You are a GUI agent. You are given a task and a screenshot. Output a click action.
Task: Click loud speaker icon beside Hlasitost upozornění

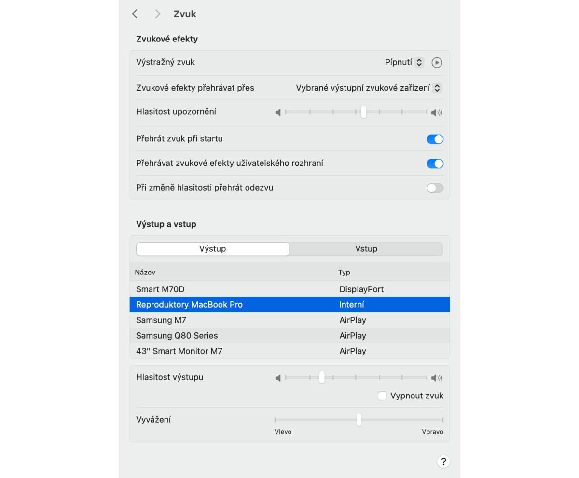[437, 113]
